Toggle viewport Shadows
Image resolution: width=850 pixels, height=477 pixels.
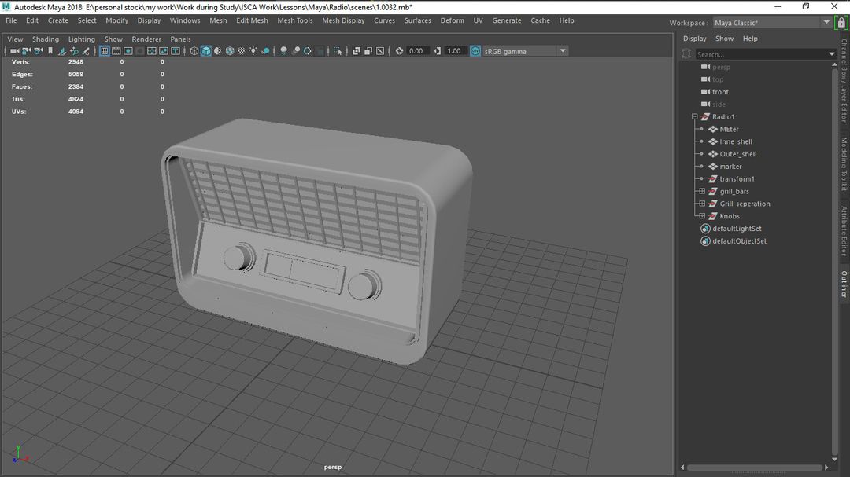click(265, 51)
